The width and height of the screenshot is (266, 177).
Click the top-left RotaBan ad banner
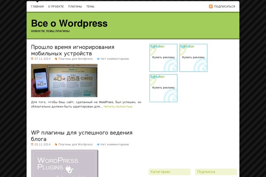(x=163, y=58)
